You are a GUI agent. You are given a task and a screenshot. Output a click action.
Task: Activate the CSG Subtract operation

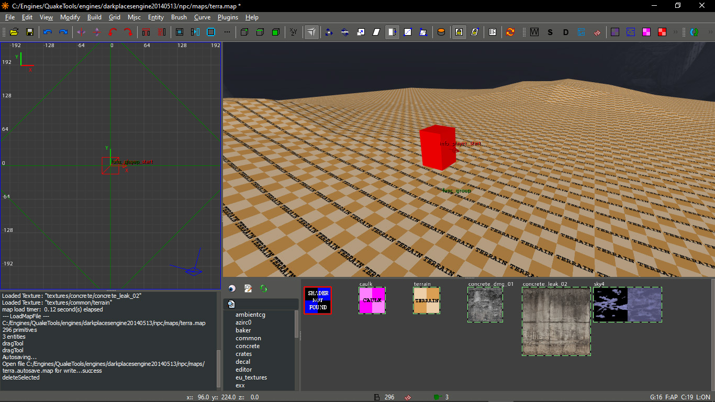[x=146, y=32]
